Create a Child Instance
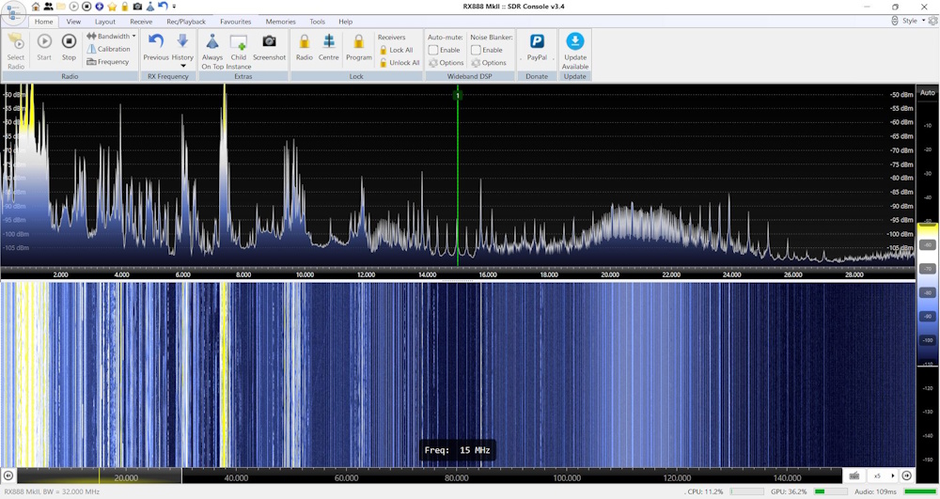This screenshot has width=940, height=499. tap(239, 52)
